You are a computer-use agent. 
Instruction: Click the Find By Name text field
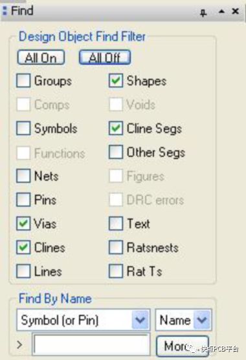click(91, 345)
